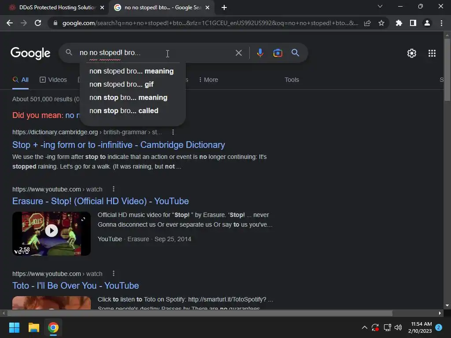Start voice search with microphone icon
This screenshot has height=338, width=451.
[x=260, y=53]
